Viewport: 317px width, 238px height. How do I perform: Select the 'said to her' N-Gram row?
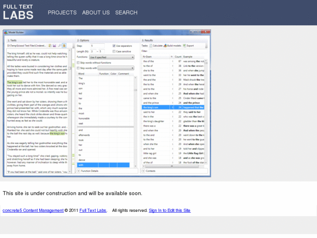click(173, 112)
